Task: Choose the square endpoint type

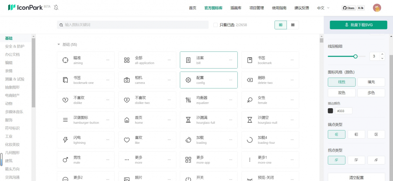Action: pyautogui.click(x=376, y=134)
